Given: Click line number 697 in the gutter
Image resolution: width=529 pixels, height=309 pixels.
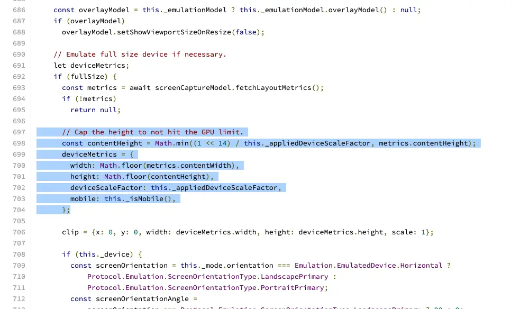Looking at the screenshot, I should pos(19,132).
